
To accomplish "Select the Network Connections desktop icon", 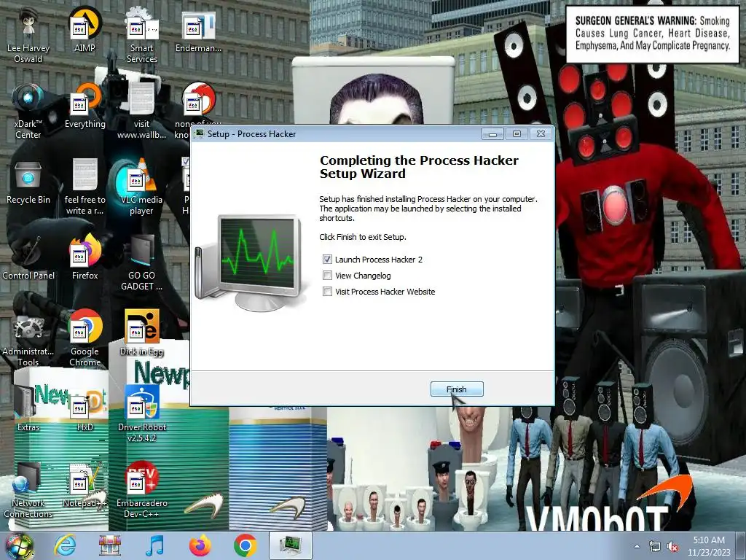I will pos(28,491).
